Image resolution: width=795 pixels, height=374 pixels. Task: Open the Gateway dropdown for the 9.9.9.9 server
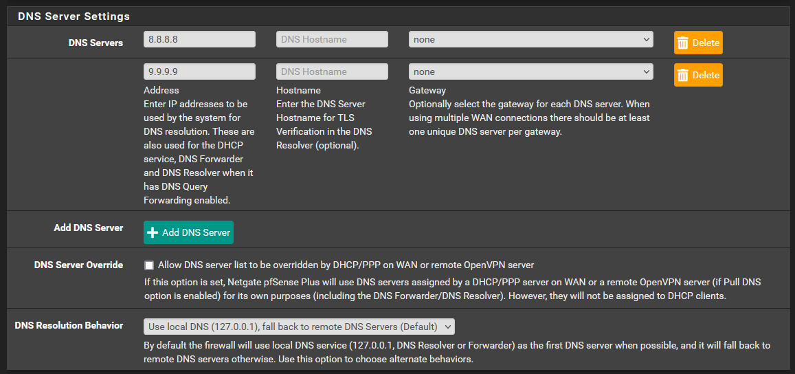(x=530, y=72)
